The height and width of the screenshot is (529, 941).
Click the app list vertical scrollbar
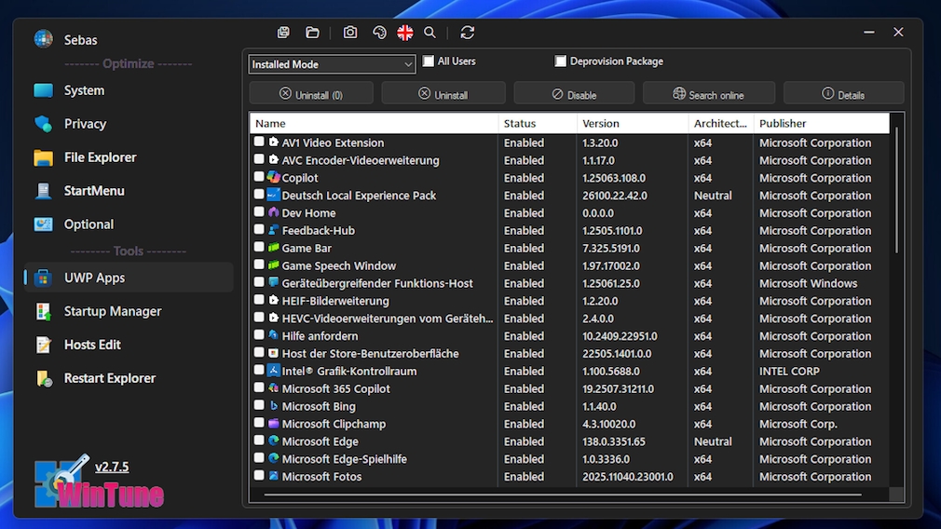(897, 191)
